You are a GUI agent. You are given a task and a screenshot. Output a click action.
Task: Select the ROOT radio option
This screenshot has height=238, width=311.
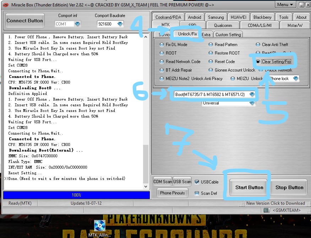click(x=162, y=53)
